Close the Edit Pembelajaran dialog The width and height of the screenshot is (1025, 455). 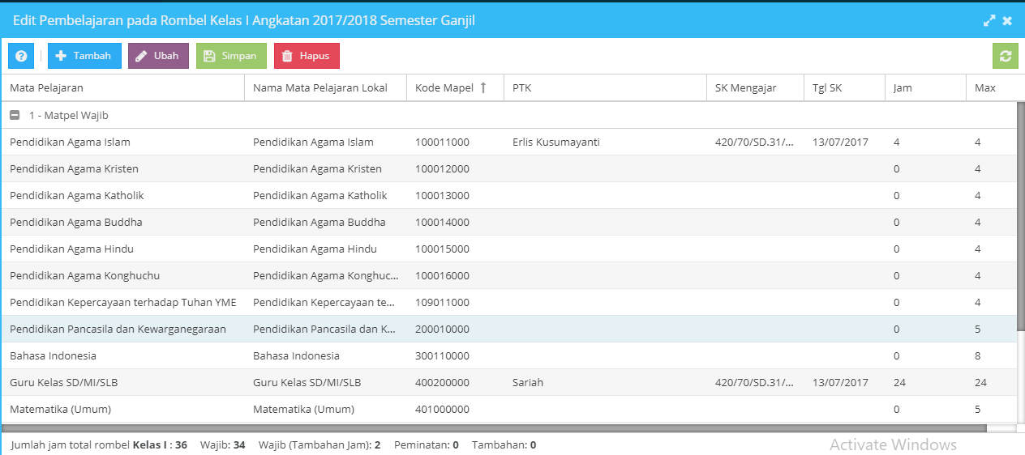pyautogui.click(x=1007, y=21)
